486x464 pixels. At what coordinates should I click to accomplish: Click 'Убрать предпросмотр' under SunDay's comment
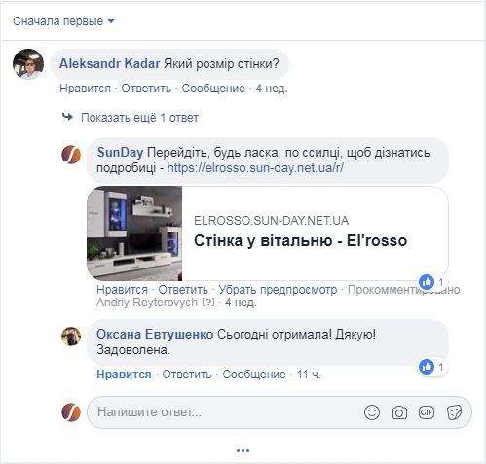278,290
